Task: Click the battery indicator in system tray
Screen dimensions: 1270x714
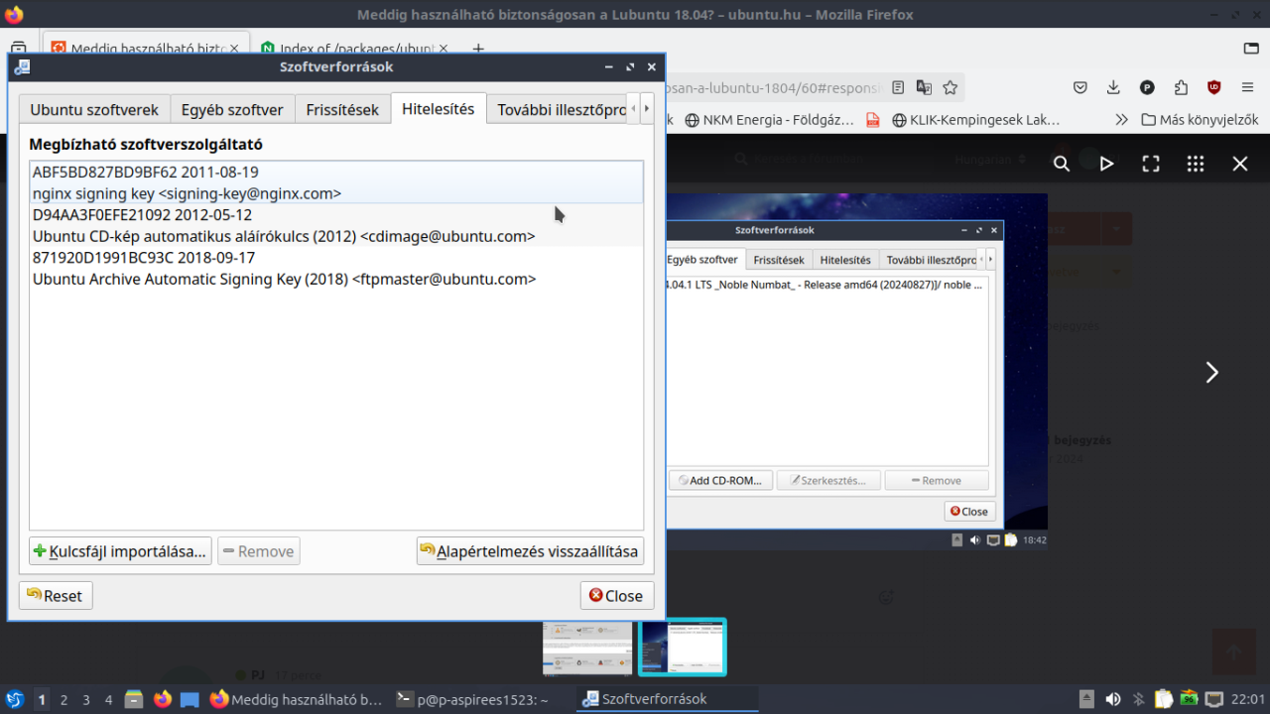Action: click(x=1189, y=699)
